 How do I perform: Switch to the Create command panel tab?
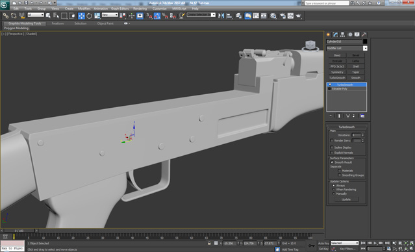[328, 34]
